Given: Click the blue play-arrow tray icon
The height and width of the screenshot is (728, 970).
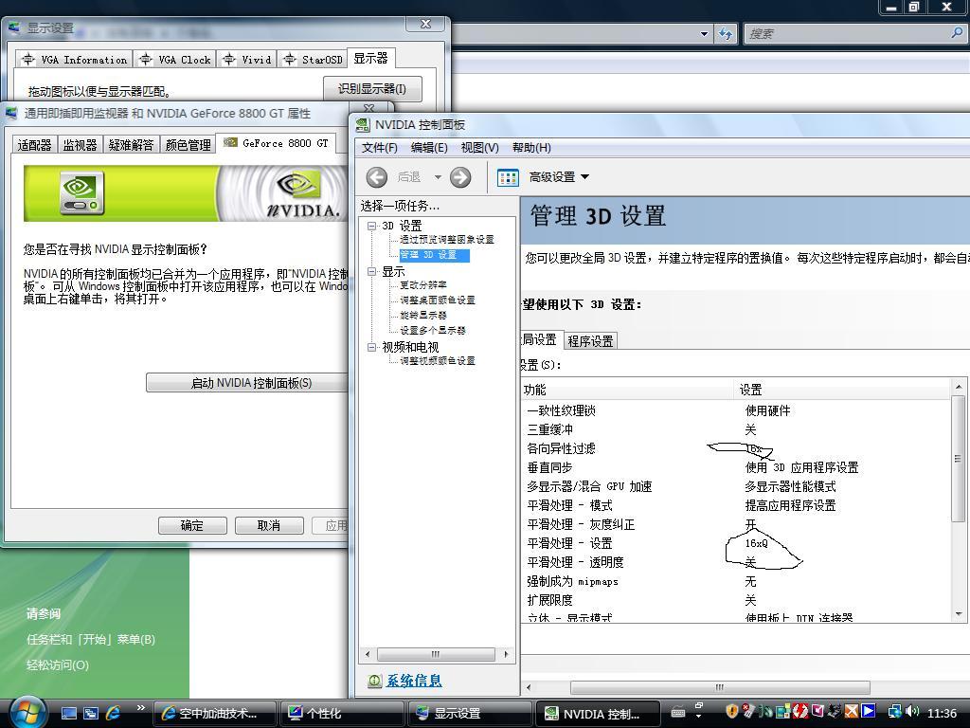Looking at the screenshot, I should tap(869, 712).
